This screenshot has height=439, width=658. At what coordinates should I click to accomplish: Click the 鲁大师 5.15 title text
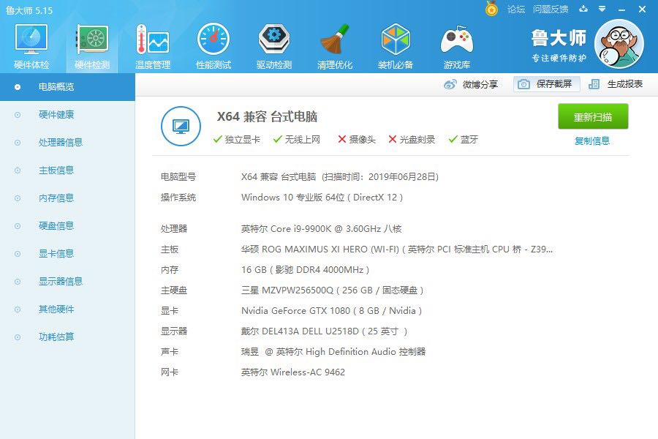29,10
